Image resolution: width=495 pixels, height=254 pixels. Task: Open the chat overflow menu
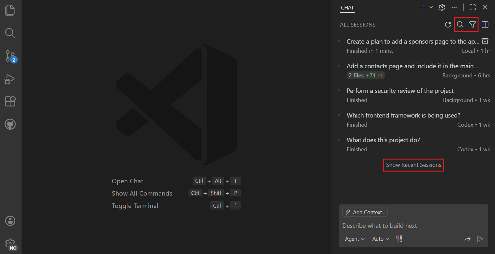coord(454,7)
